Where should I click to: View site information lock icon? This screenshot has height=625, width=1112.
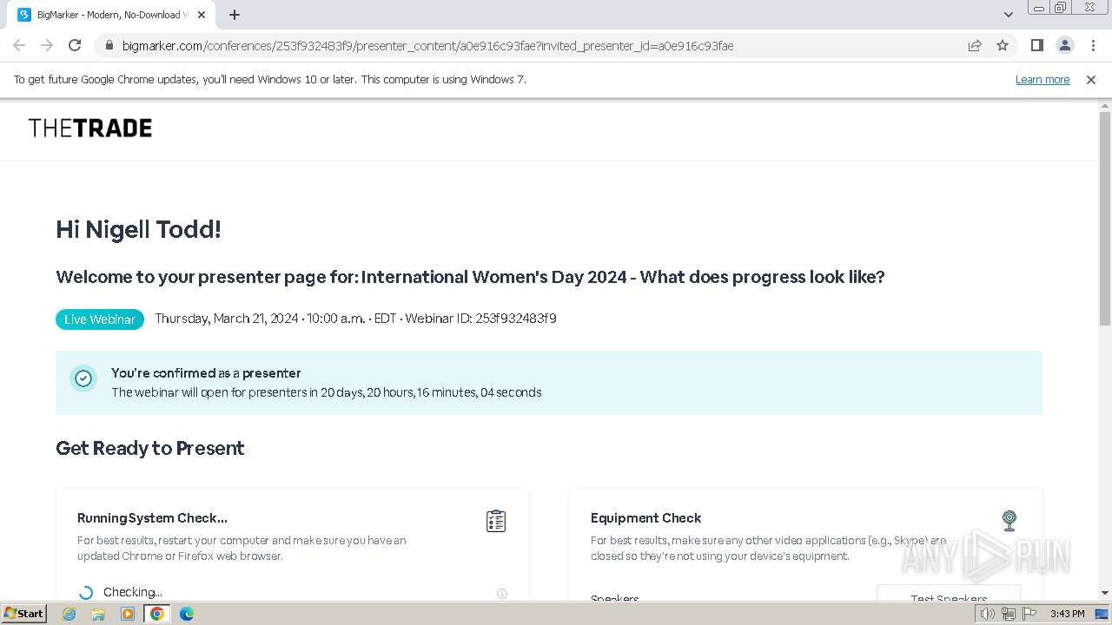coord(109,45)
